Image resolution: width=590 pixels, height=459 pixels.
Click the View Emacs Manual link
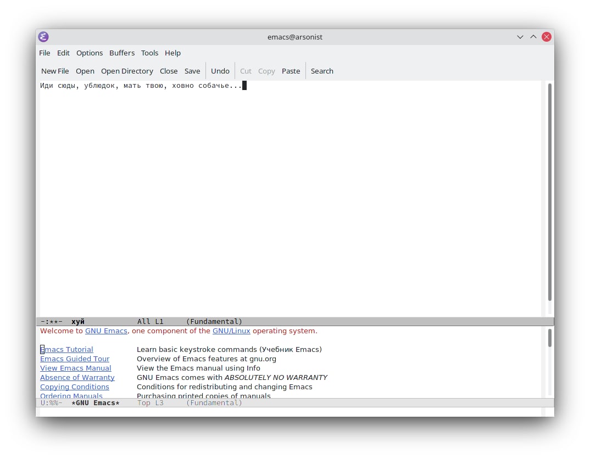point(76,368)
